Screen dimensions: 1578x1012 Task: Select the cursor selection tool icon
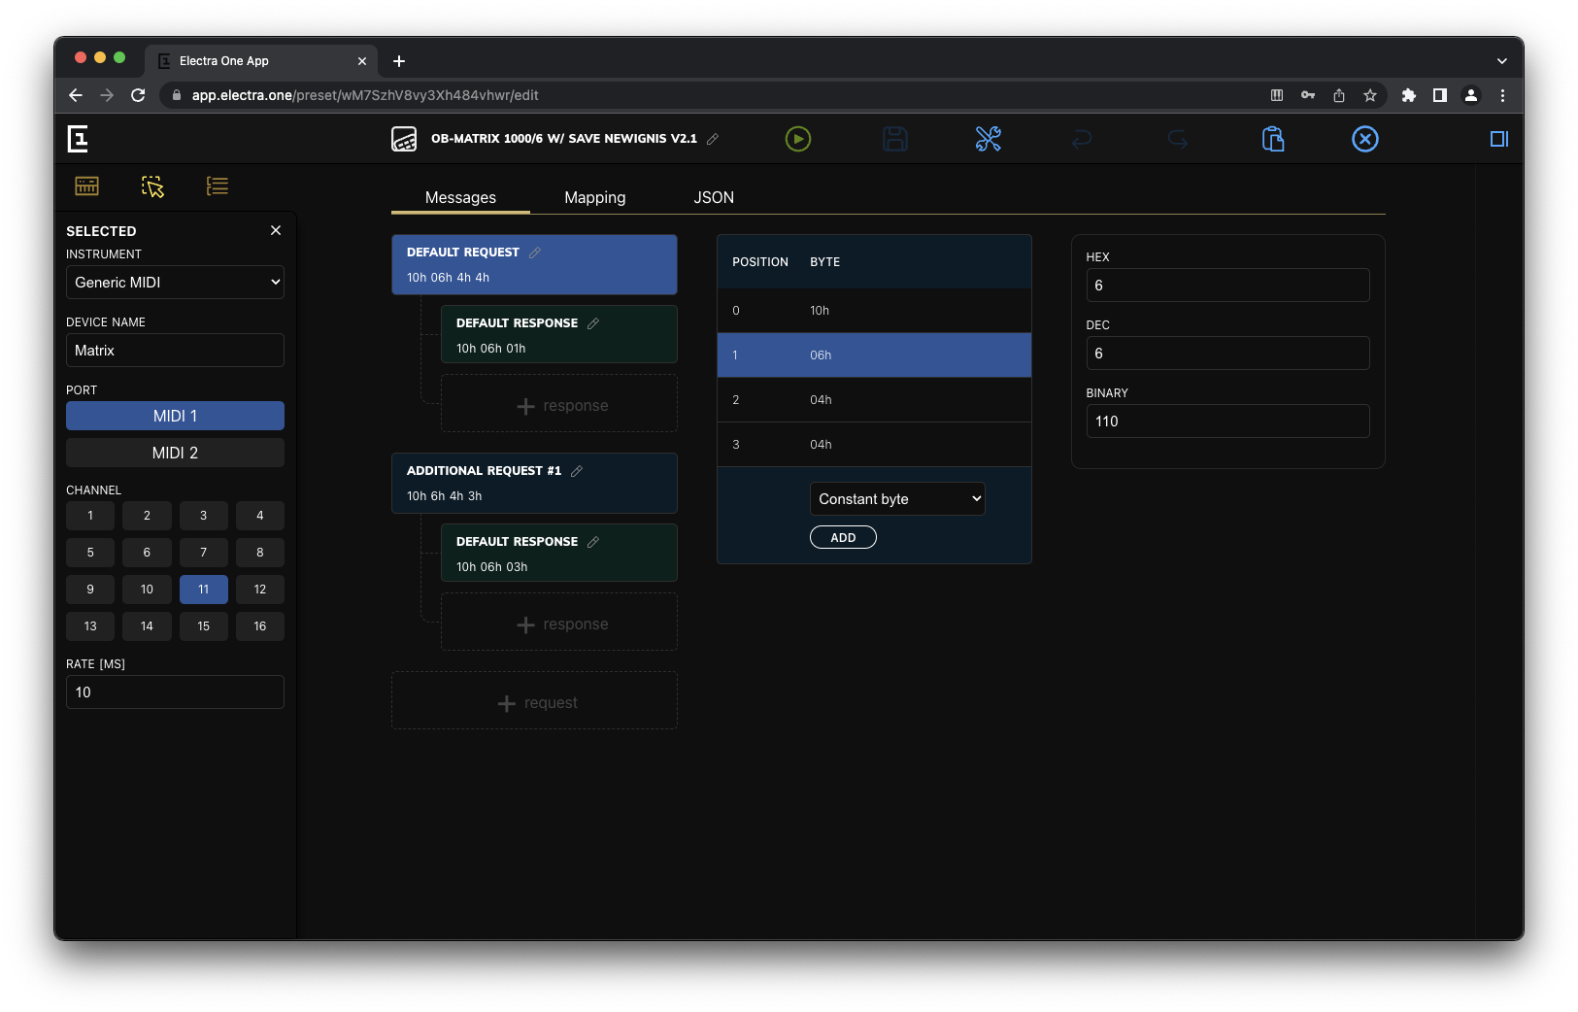[151, 186]
